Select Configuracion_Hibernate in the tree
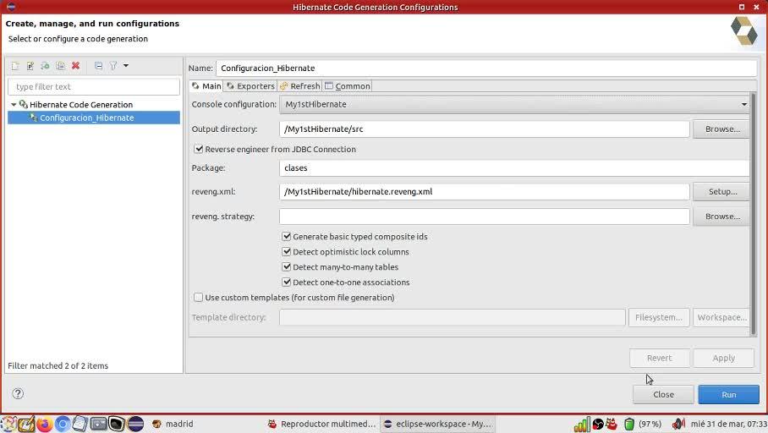 click(94, 118)
